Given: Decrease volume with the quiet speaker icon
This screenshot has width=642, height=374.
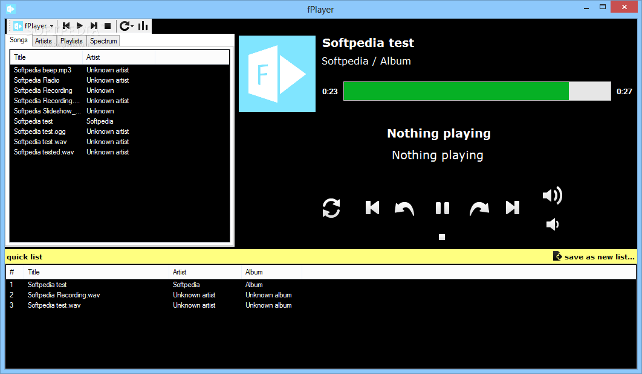Looking at the screenshot, I should pos(553,224).
